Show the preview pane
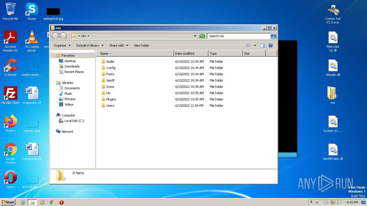The height and width of the screenshot is (206, 367). click(262, 45)
